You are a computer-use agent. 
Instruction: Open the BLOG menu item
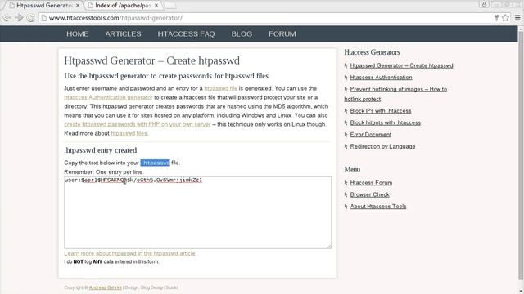(x=242, y=33)
